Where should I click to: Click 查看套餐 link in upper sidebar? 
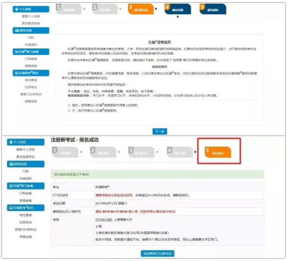(31, 66)
